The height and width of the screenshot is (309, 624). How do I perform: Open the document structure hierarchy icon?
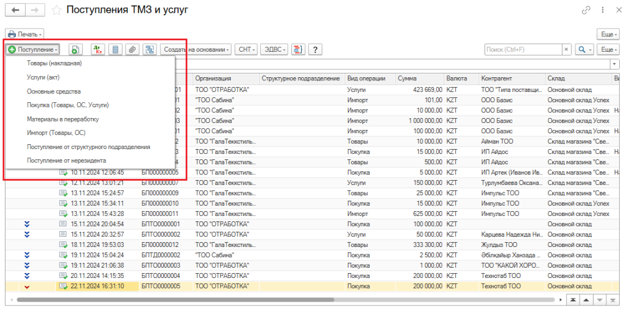(149, 49)
